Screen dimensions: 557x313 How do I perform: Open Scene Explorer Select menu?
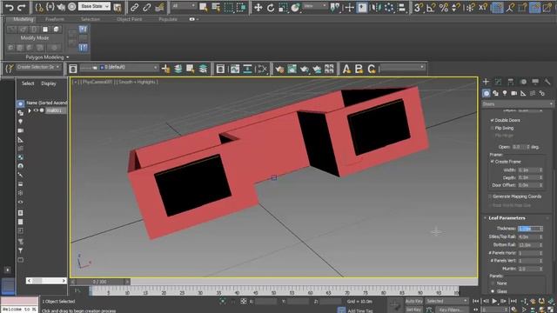pyautogui.click(x=28, y=83)
